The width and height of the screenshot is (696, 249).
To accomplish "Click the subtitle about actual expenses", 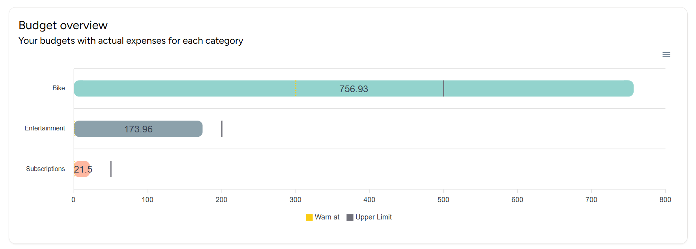I will (x=131, y=41).
